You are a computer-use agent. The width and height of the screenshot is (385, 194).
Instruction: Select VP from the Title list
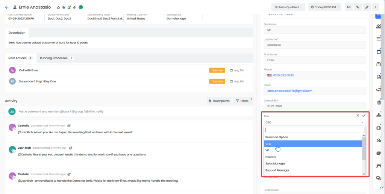(267, 150)
